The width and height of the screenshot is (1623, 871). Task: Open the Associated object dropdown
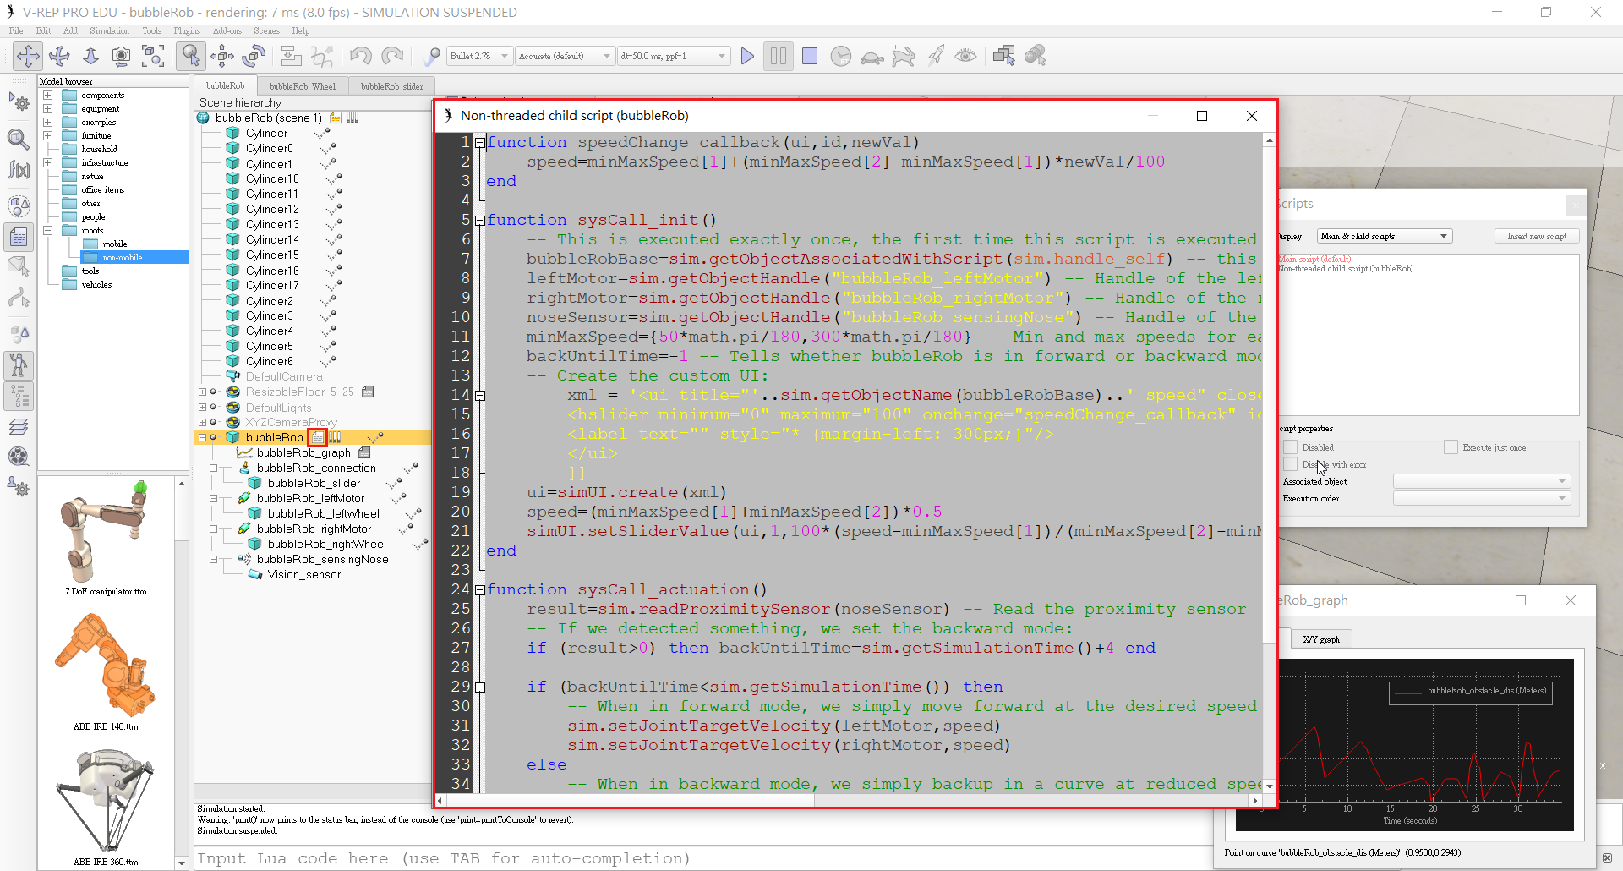click(1482, 481)
